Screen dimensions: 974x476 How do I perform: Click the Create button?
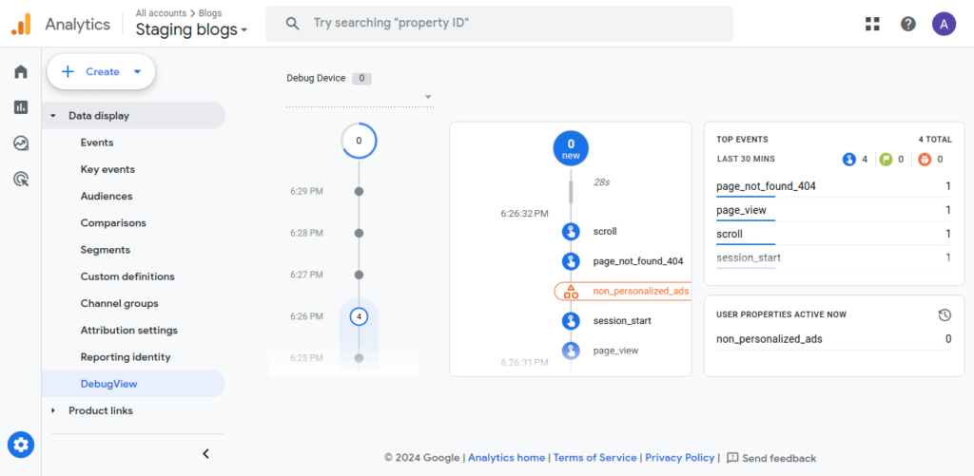click(101, 72)
